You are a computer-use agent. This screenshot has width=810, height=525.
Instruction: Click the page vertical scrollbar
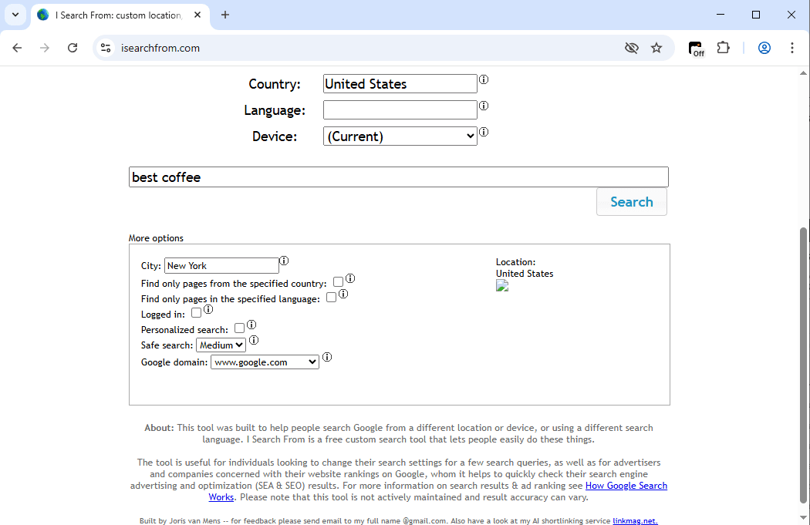803,362
